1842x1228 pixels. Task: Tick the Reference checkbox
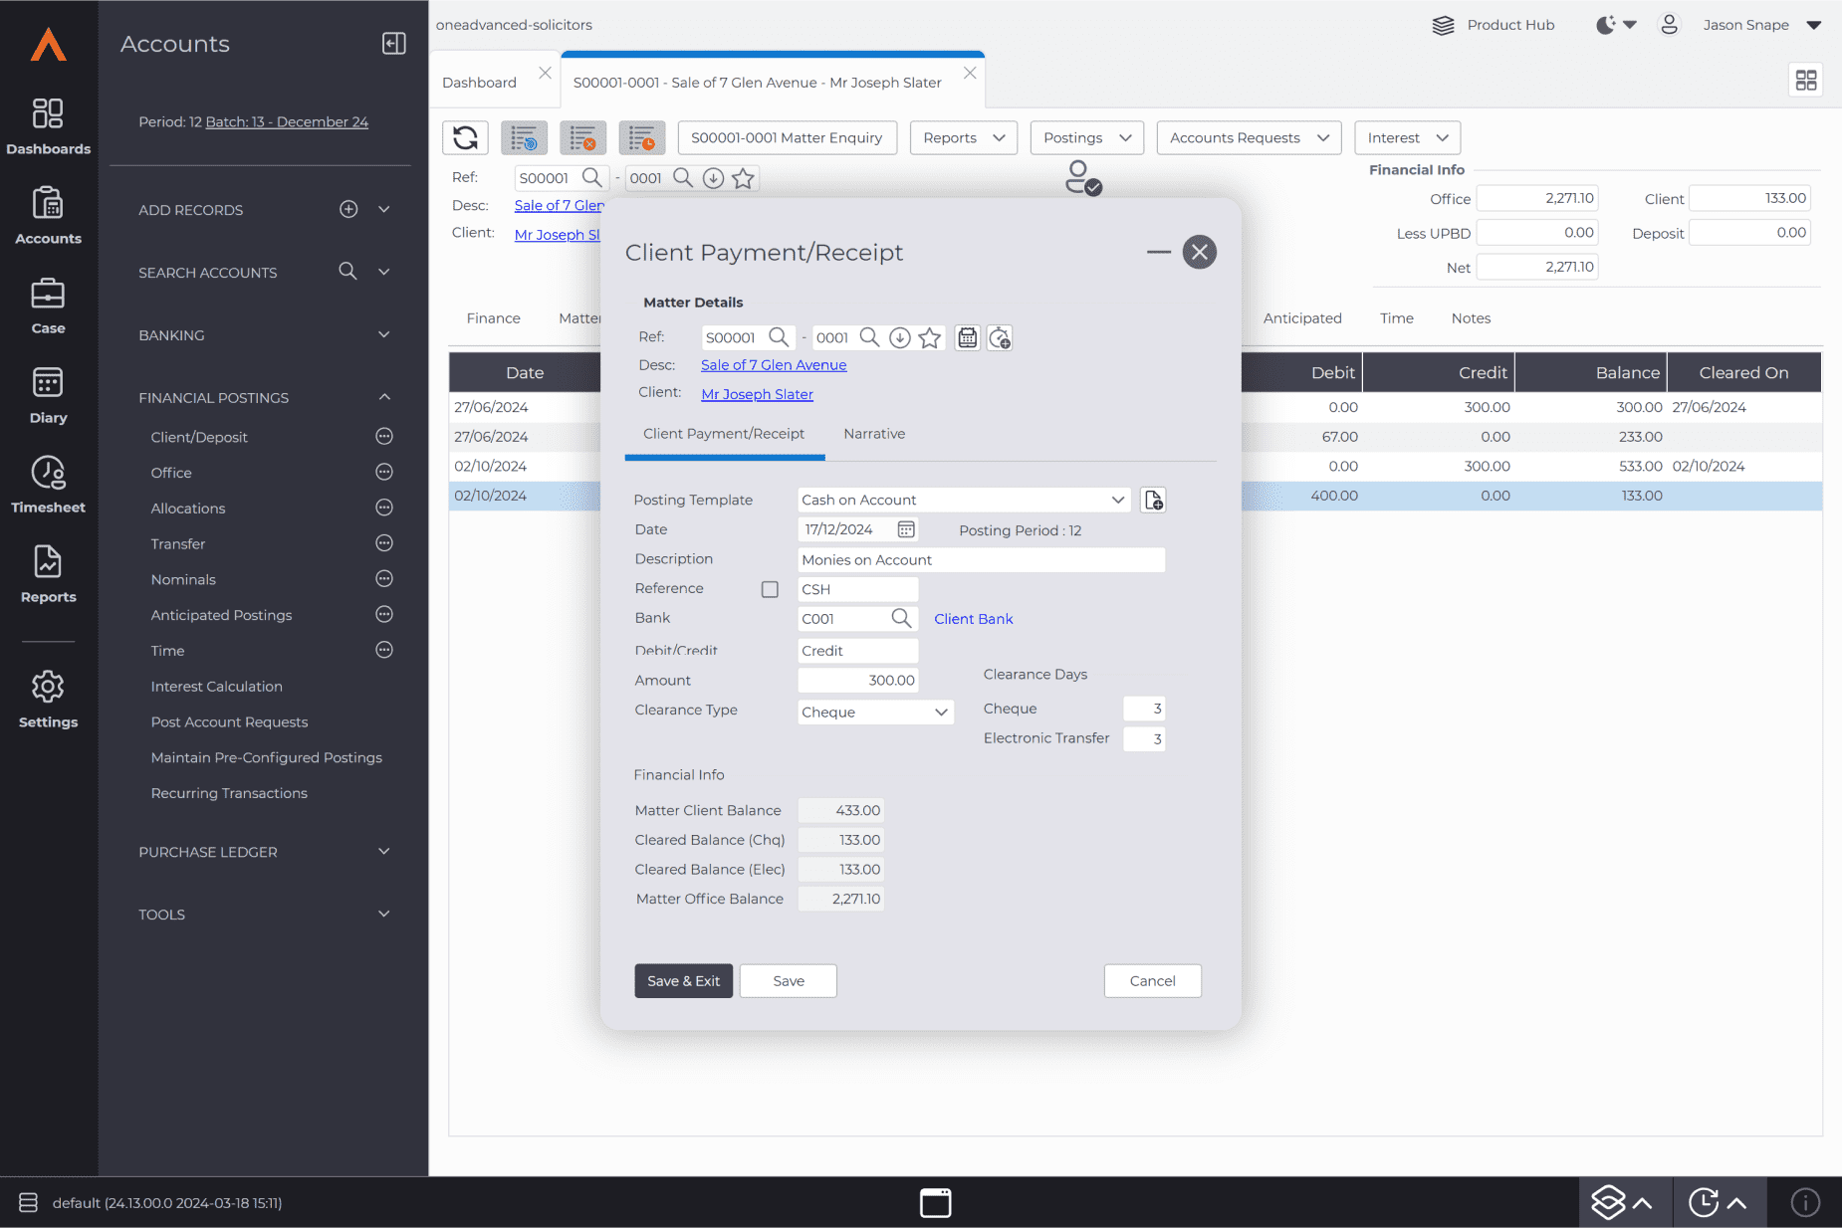770,589
